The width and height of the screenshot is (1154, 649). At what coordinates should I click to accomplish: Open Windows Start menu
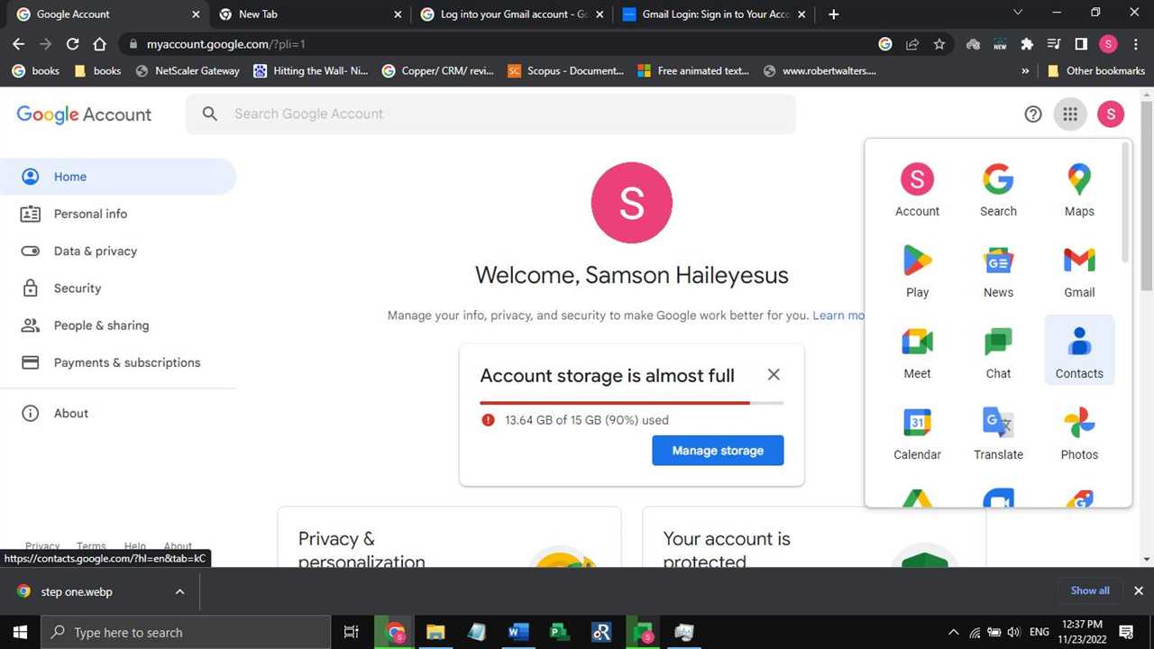[20, 632]
